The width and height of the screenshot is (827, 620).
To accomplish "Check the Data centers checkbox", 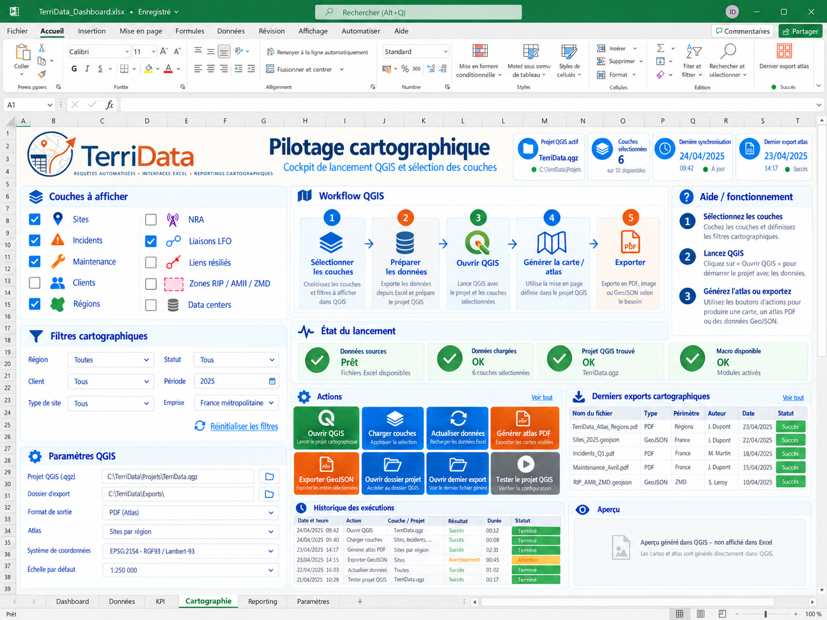I will (x=151, y=305).
